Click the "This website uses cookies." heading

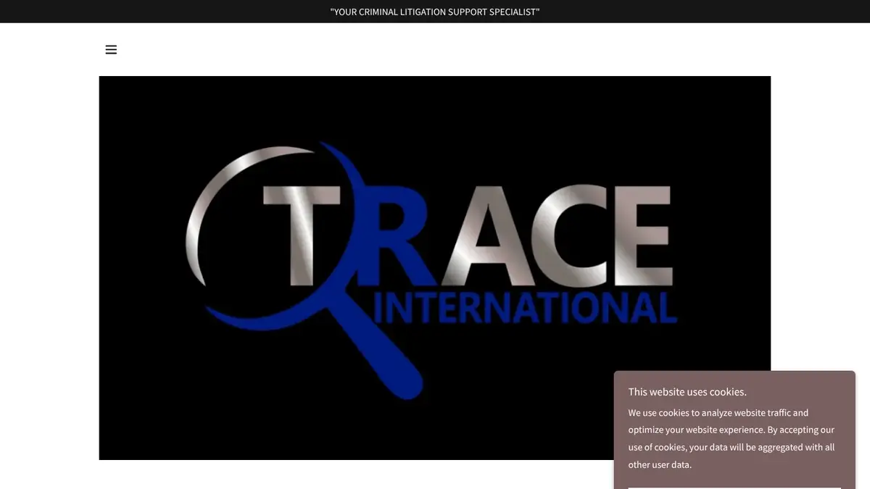point(687,392)
